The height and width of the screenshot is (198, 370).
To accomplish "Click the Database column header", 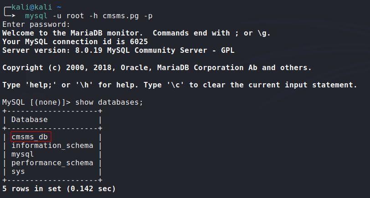I will (x=30, y=120).
